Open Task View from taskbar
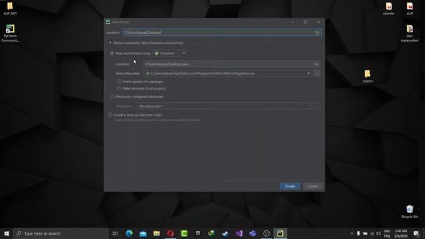Image resolution: width=425 pixels, height=239 pixels. [x=115, y=233]
